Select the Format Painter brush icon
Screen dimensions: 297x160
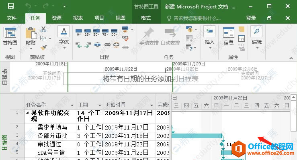[43, 47]
